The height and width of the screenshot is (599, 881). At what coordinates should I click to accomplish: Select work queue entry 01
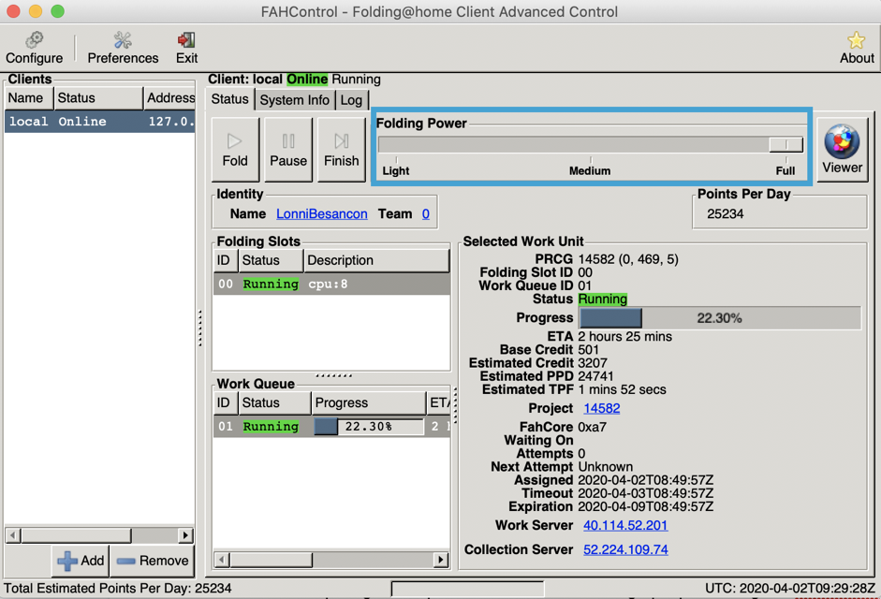pyautogui.click(x=331, y=427)
